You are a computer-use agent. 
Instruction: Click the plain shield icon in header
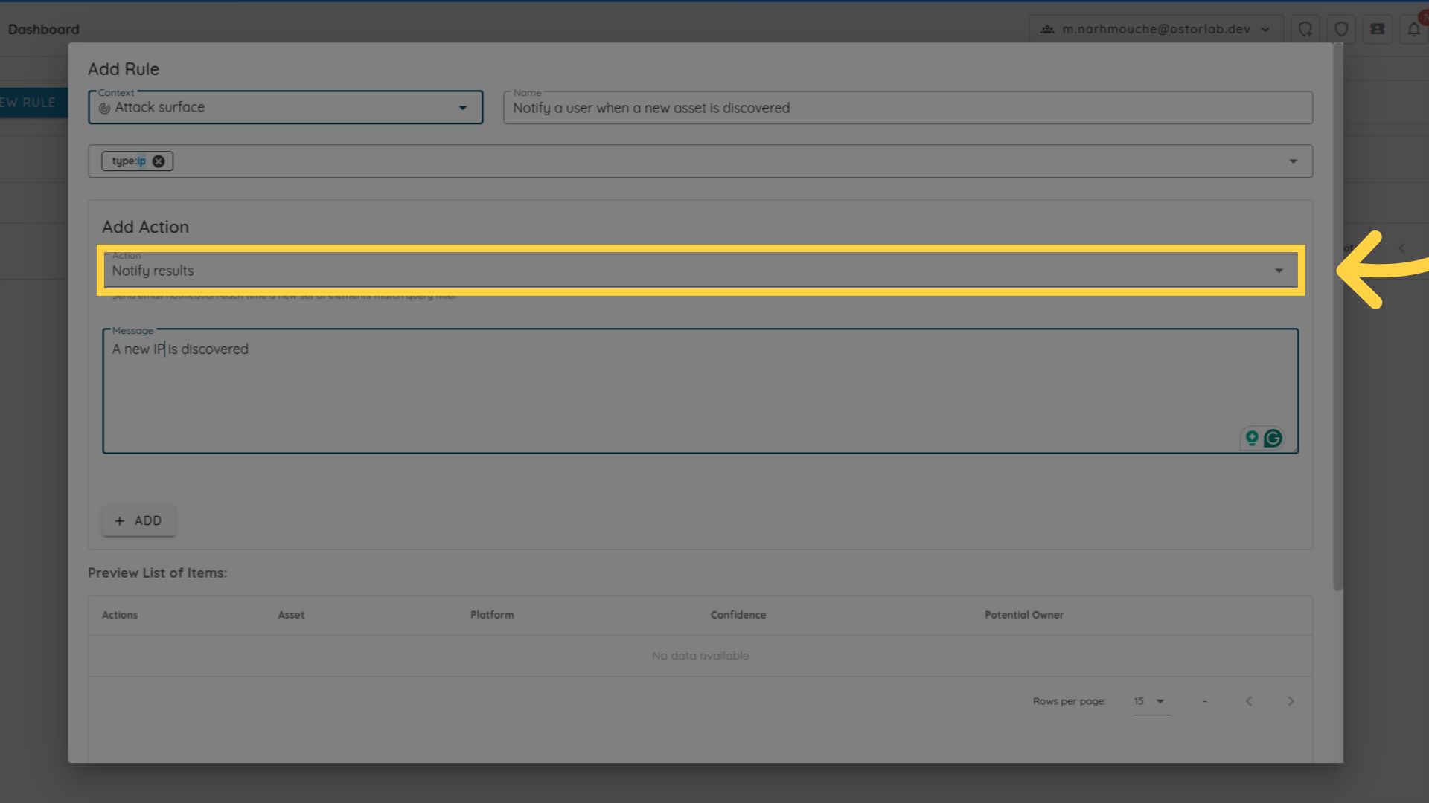(1341, 30)
